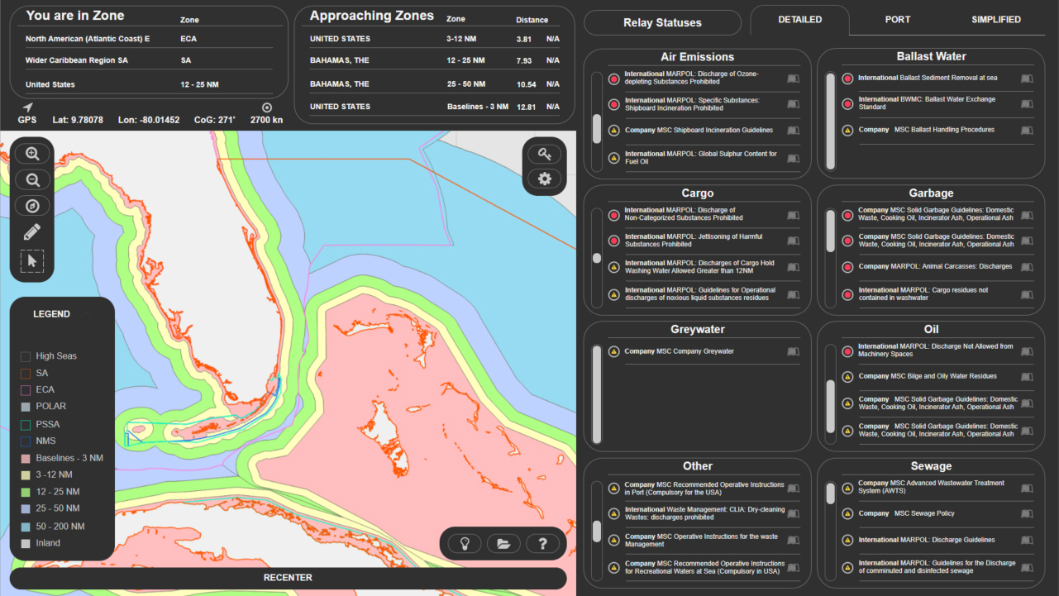Click the zoom in magnifier on map
The image size is (1059, 596).
click(x=33, y=154)
